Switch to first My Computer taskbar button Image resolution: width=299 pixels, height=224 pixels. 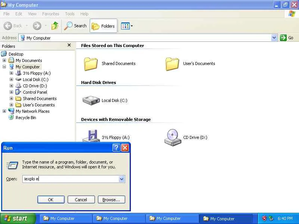click(x=65, y=218)
